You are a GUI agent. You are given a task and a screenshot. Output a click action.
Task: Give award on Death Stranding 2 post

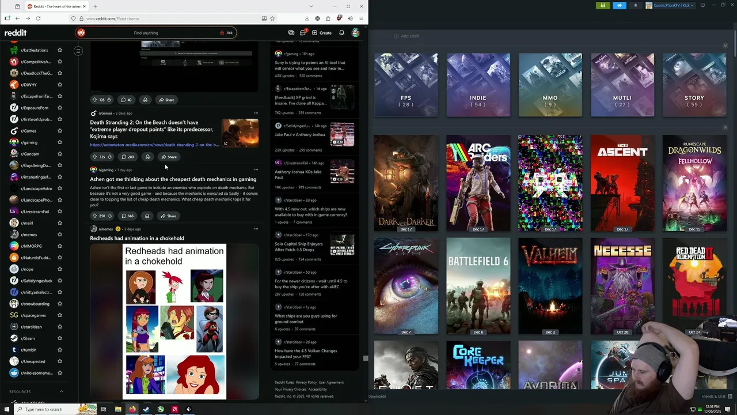(147, 157)
